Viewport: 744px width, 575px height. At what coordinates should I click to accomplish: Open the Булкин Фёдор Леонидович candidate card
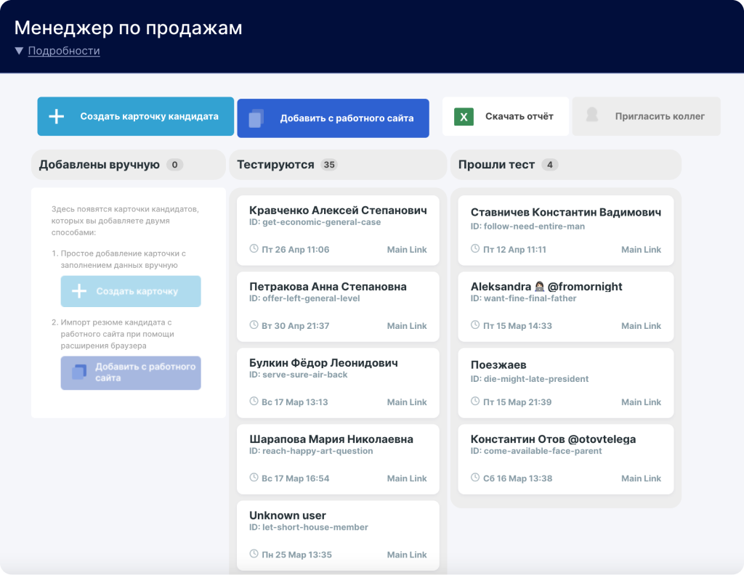[323, 363]
